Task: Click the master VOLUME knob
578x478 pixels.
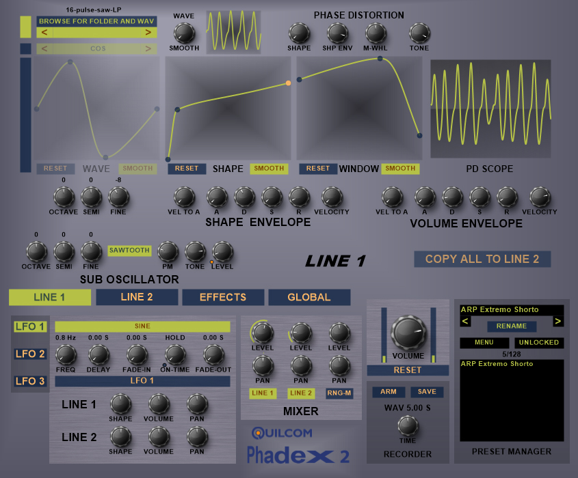Action: click(x=408, y=333)
